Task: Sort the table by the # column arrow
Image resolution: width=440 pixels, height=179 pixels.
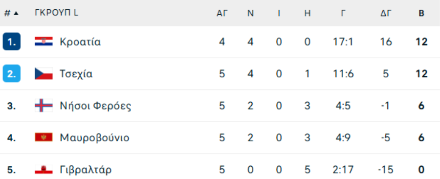Action: pos(16,13)
